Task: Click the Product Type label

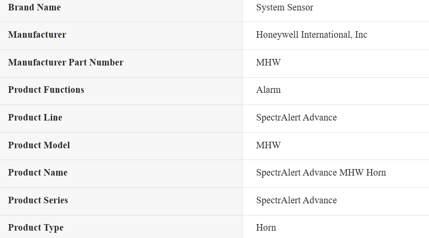Action: coord(36,228)
